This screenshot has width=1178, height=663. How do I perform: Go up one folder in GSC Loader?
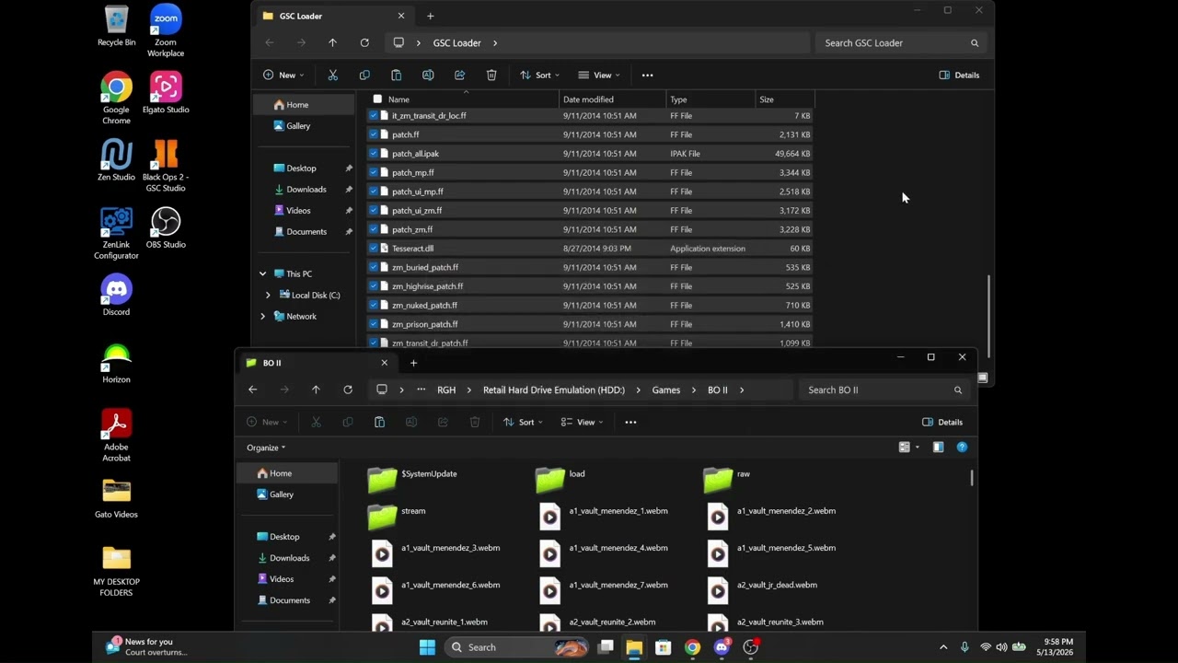332,43
